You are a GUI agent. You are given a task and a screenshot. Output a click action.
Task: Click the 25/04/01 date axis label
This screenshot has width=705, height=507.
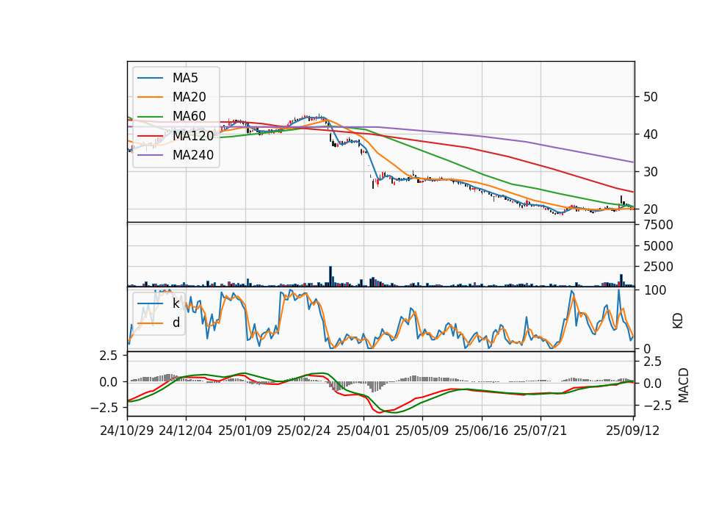pos(363,431)
